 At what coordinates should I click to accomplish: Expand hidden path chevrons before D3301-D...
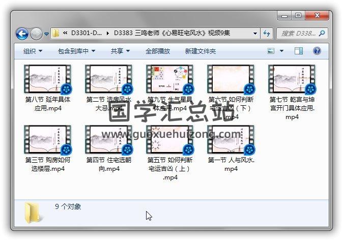pyautogui.click(x=65, y=33)
